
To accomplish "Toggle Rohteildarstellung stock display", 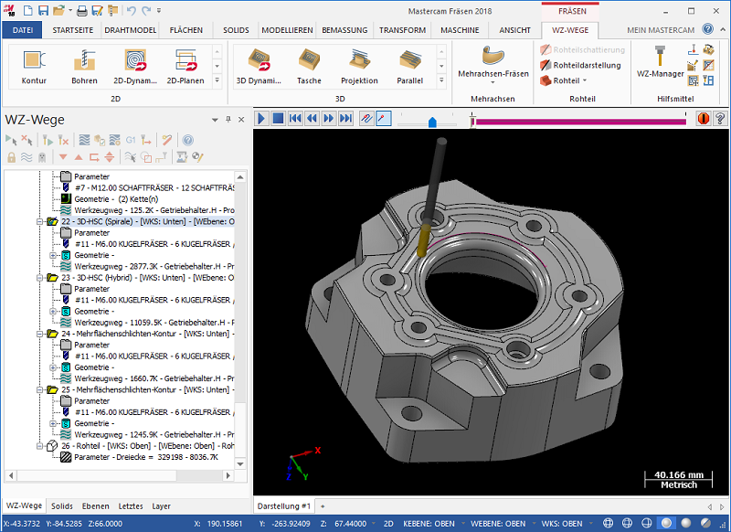I will 580,65.
